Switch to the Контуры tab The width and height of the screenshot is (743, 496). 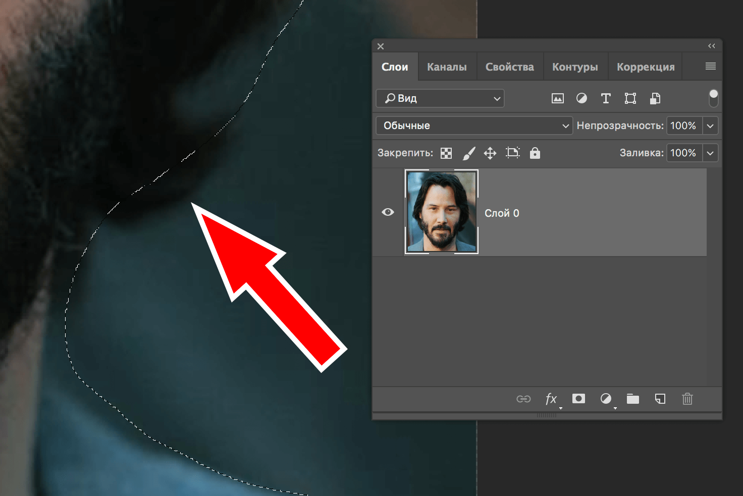575,67
